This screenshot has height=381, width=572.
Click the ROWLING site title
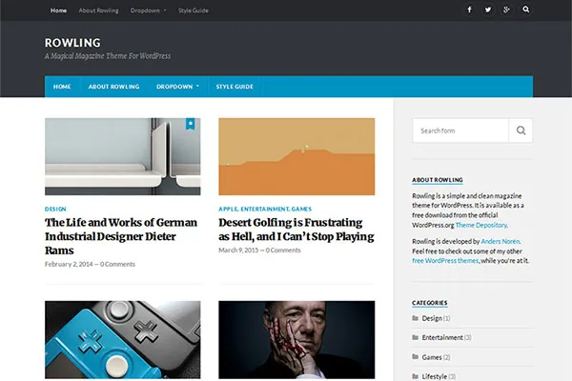point(72,42)
